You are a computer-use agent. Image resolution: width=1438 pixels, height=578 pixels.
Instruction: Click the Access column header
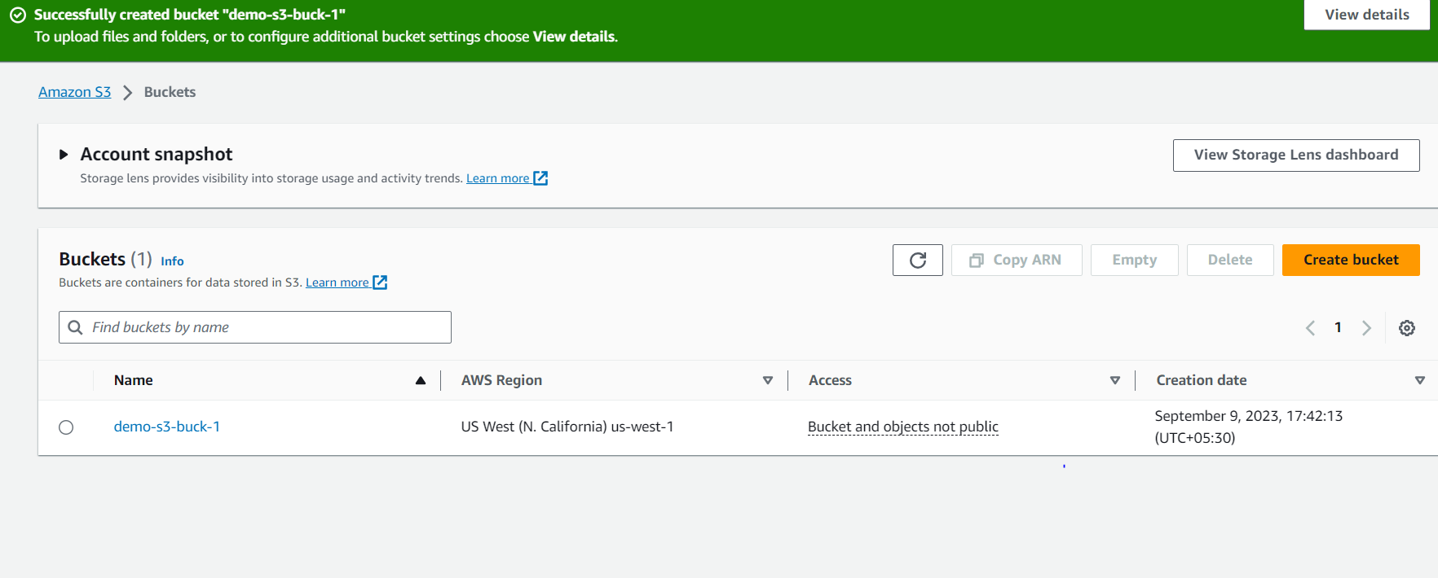click(830, 380)
